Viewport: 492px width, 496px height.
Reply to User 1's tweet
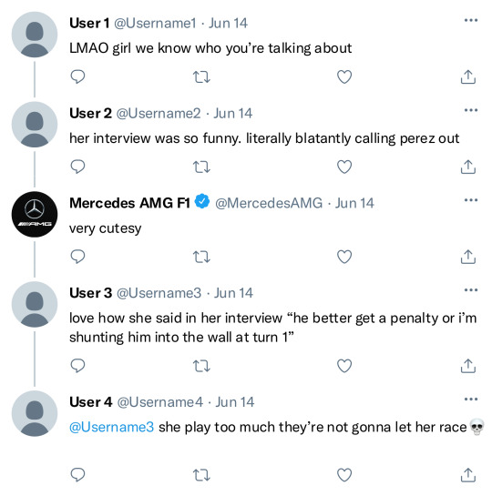tap(77, 76)
